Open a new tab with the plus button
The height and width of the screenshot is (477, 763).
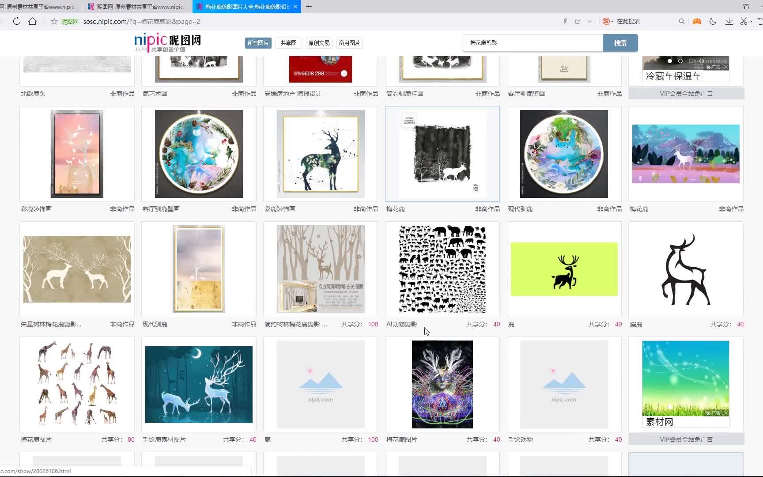309,7
